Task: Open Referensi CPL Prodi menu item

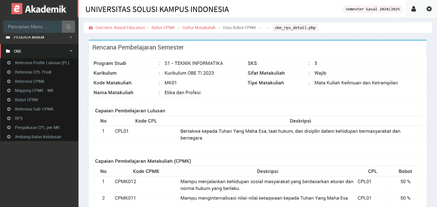Action: [x=33, y=72]
